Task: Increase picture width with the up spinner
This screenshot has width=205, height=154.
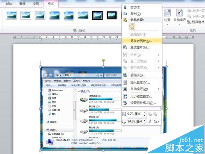Action: click(144, 120)
